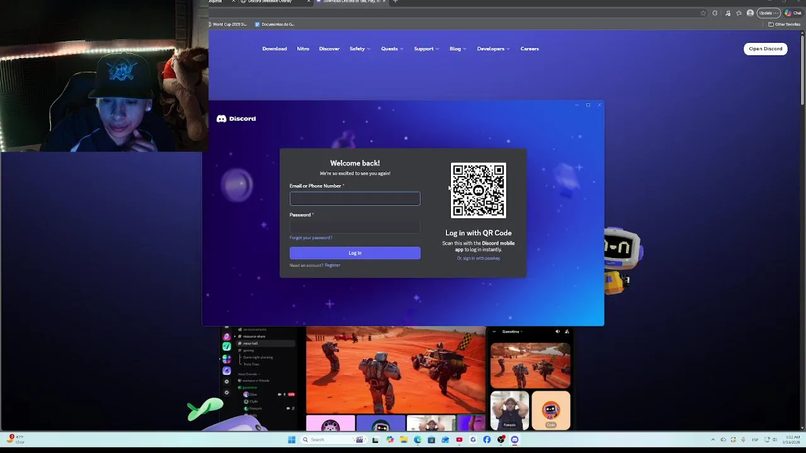Open a new browser tab
Viewport: 806px width, 453px height.
click(x=395, y=2)
